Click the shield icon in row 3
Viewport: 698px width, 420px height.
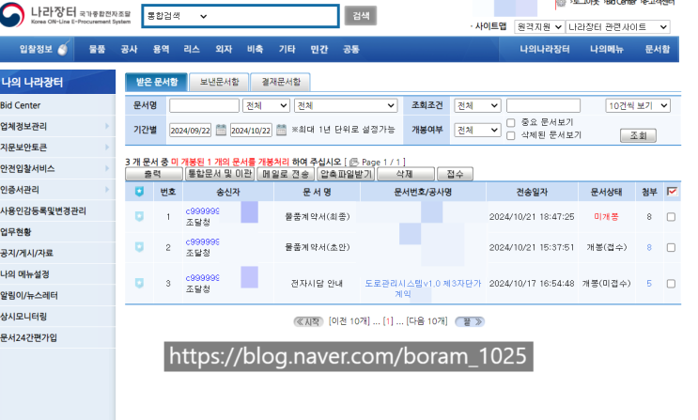click(139, 283)
